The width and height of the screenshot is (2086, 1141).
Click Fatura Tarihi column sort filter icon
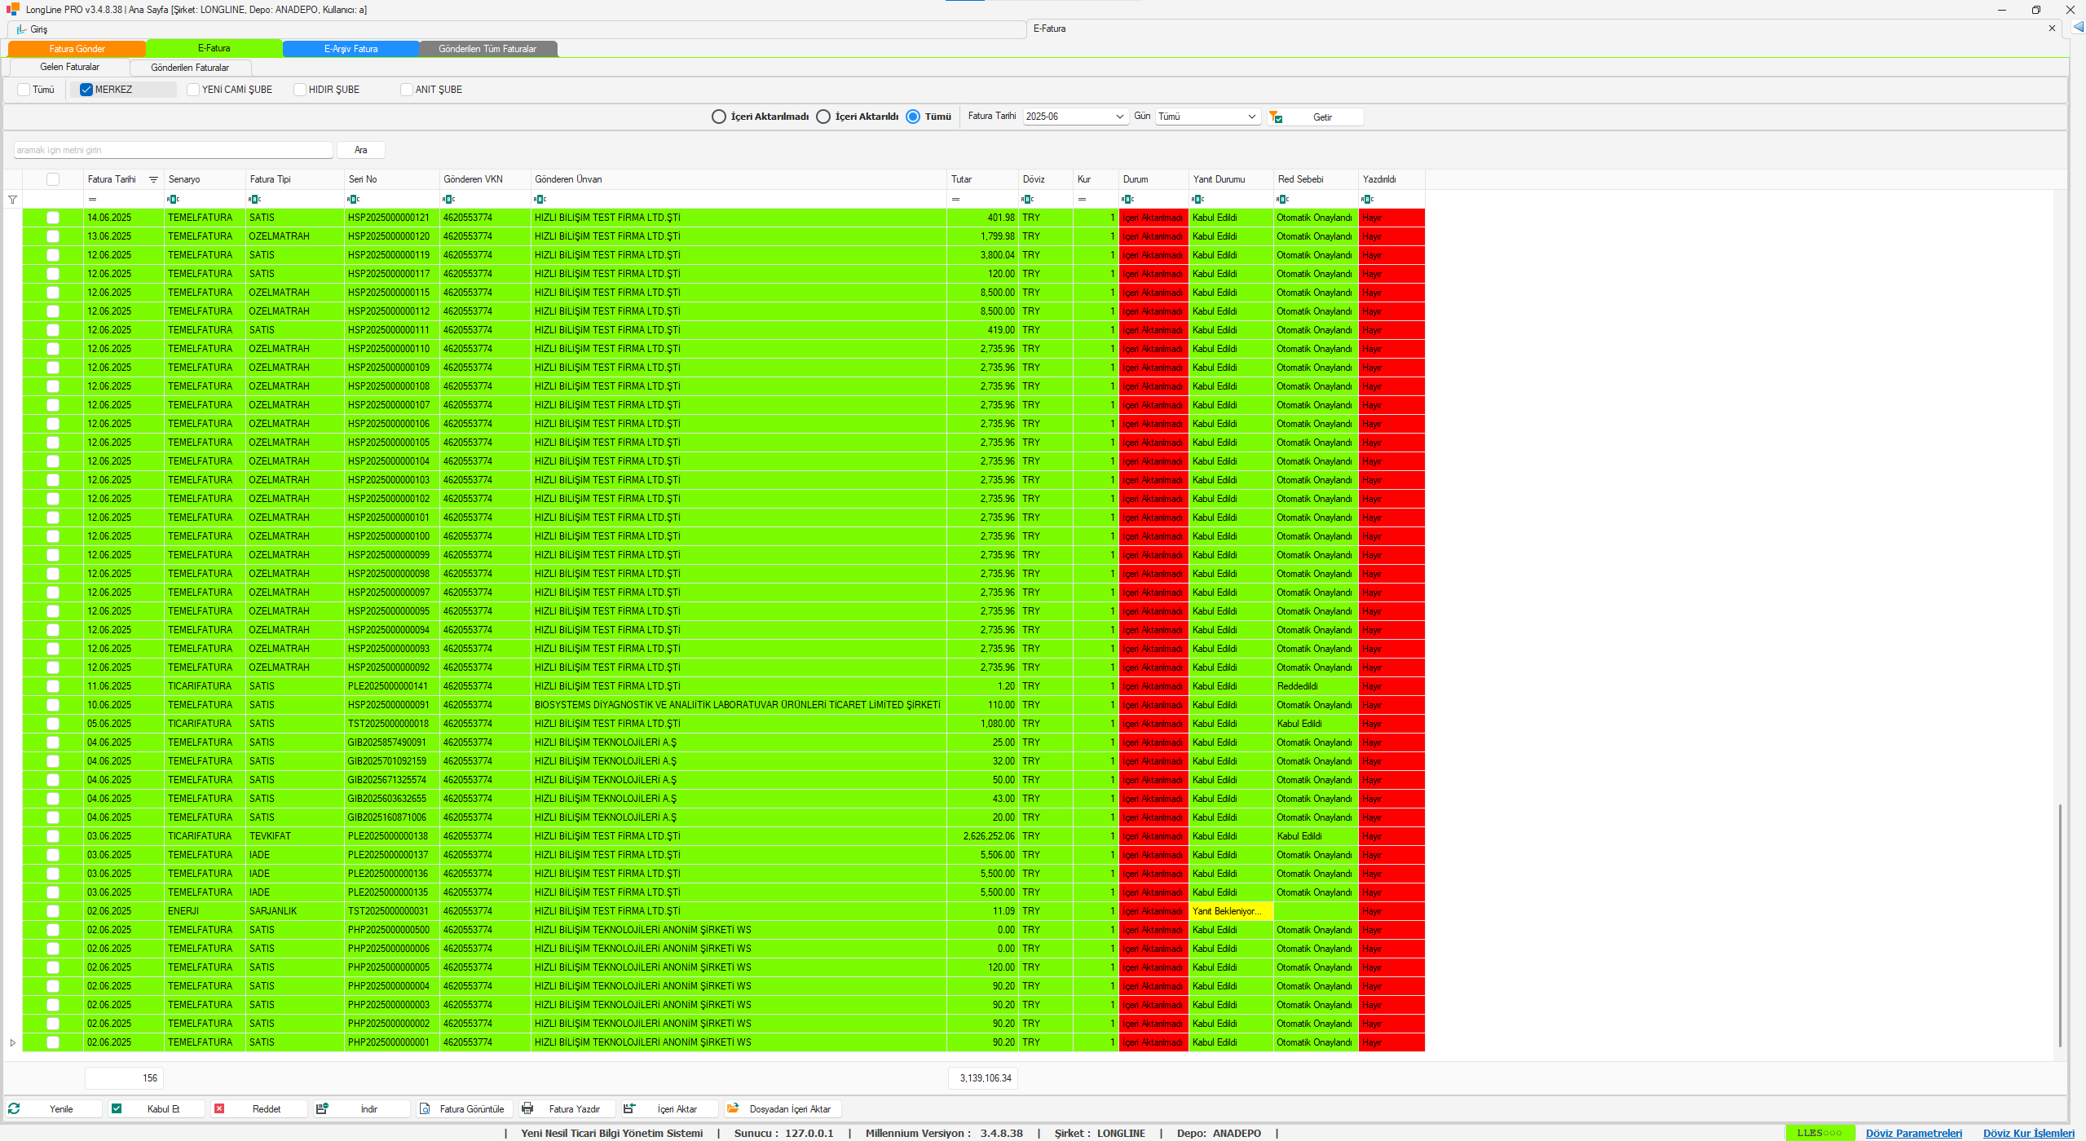pos(153,179)
